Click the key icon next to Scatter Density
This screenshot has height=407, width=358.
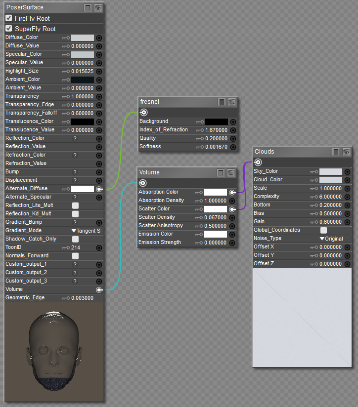coord(198,217)
